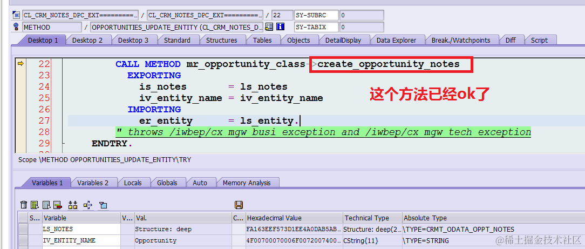
Task: Open the DetailDisplay tab
Action: tap(343, 41)
